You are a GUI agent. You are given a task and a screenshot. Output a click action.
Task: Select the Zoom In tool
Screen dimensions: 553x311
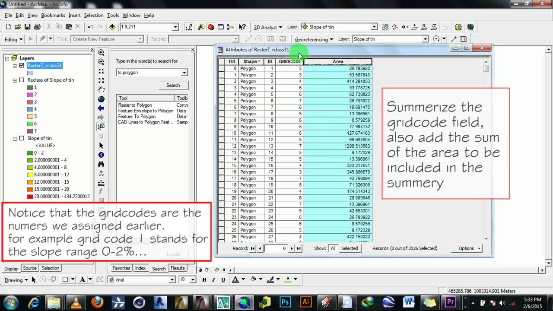[x=101, y=53]
